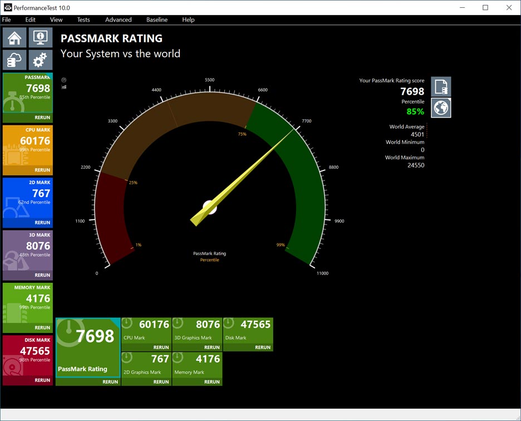521x421 pixels.
Task: Select the CPU Mark 60176 sidebar tile
Action: [x=28, y=146]
